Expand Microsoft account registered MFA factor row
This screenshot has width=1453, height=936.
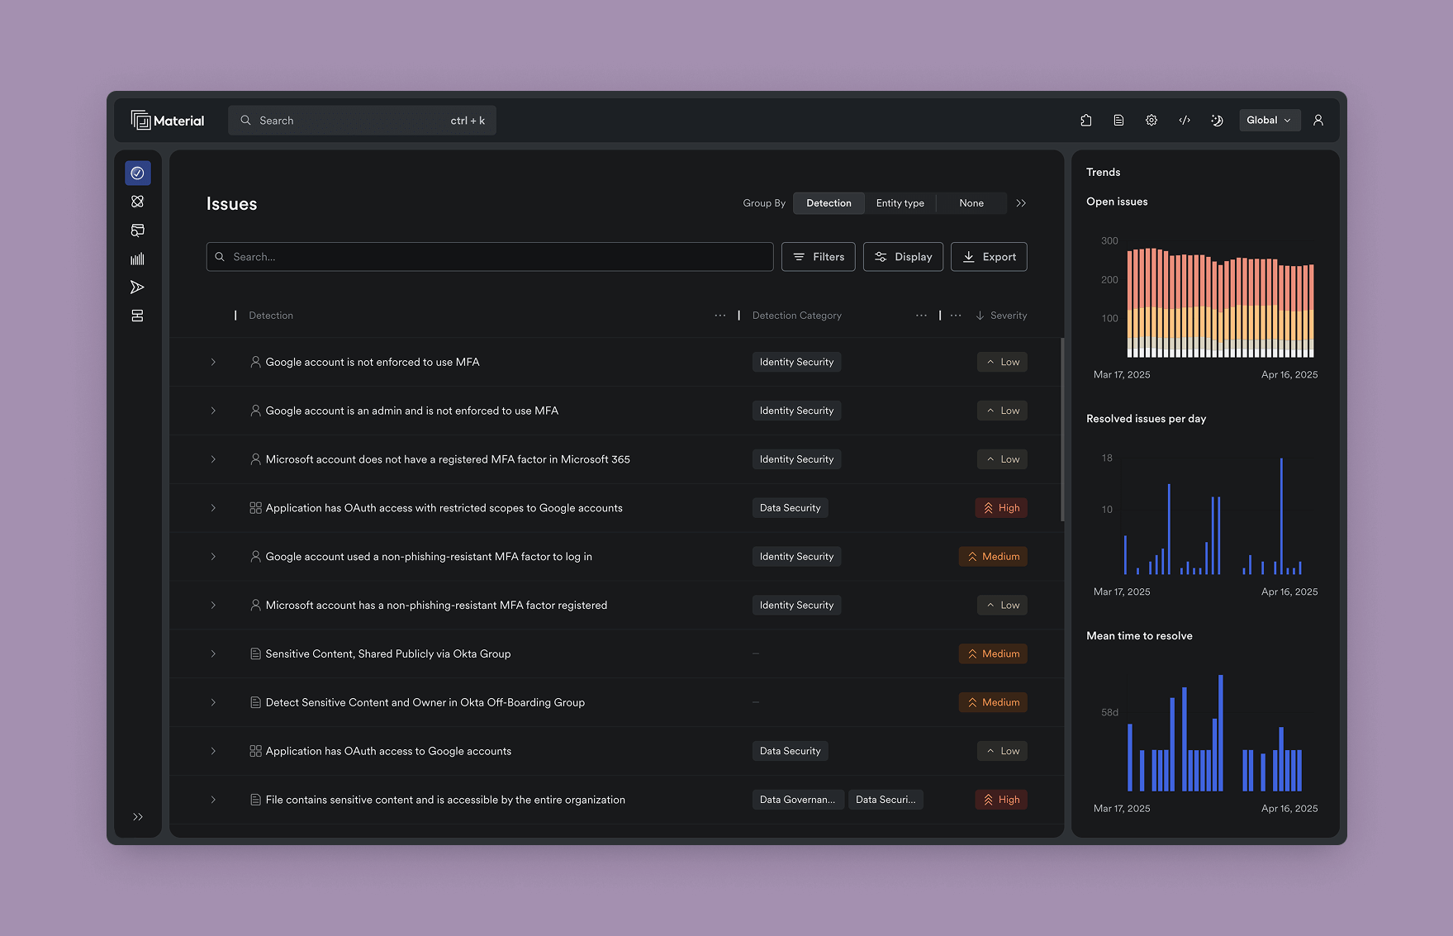[213, 459]
